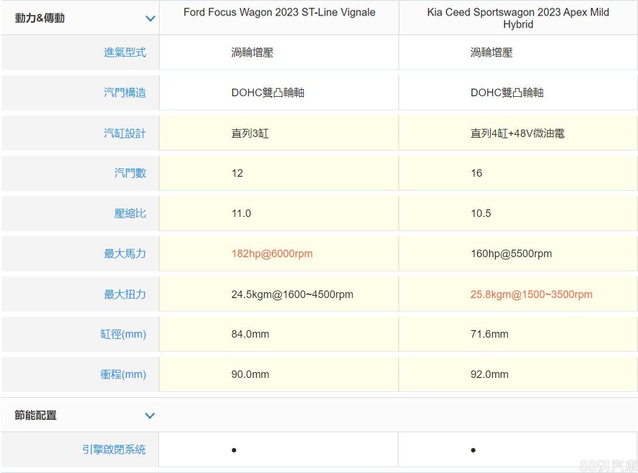Viewport: 638px width, 473px height.
Task: Click the 汽門數 row label
Action: click(130, 173)
